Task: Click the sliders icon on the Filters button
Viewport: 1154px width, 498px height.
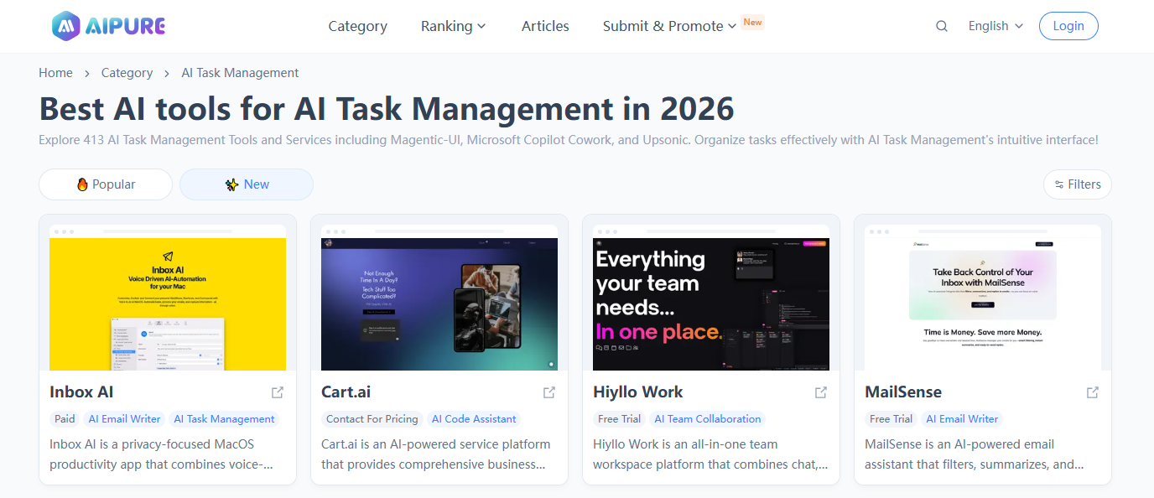Action: (1058, 184)
